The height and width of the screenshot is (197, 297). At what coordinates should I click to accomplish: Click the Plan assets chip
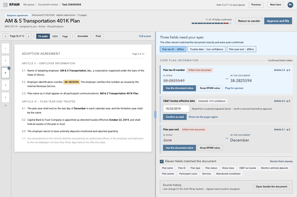168,174
